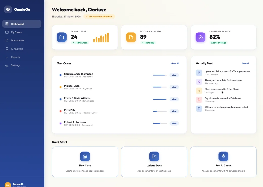263x187 pixels.
Task: Click the Docs Processed document icon
Action: [131, 37]
